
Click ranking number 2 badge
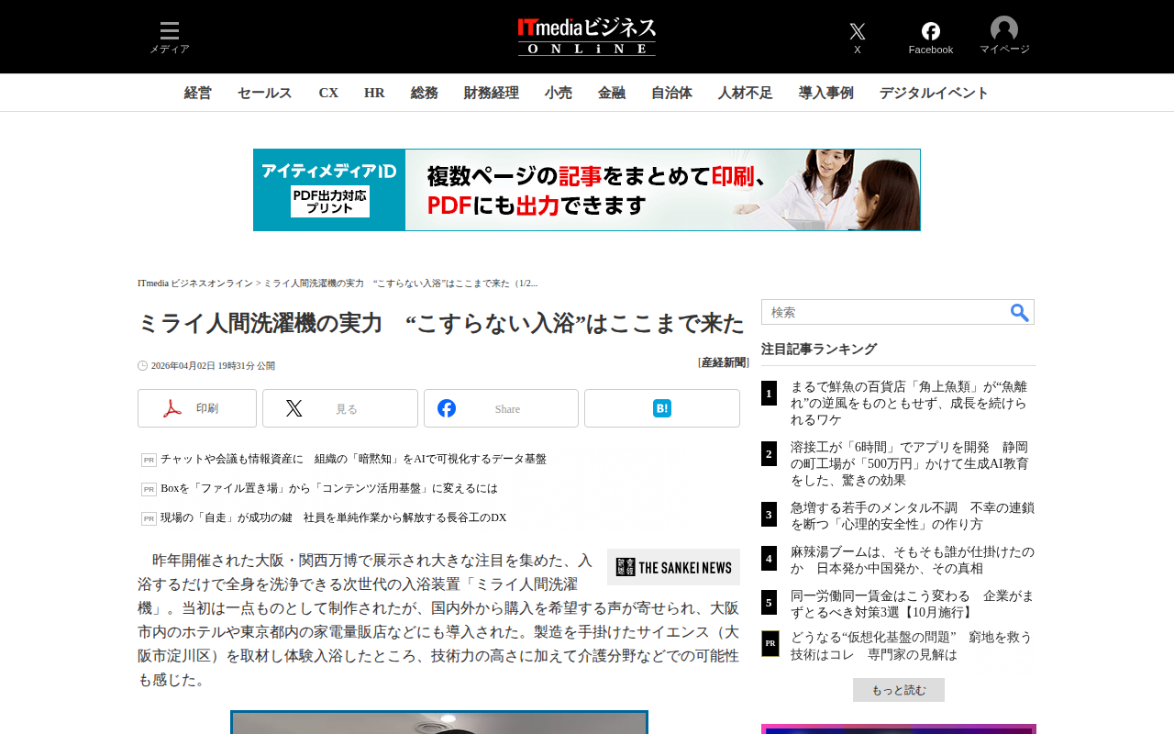pos(769,453)
